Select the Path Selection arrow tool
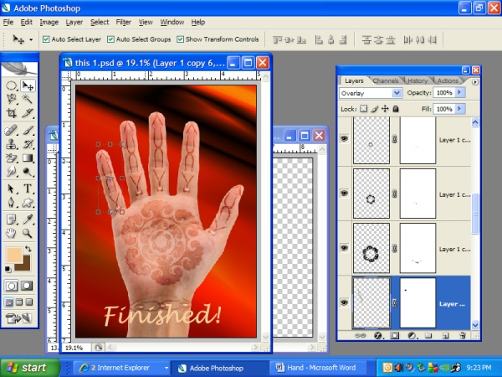This screenshot has width=502, height=377. pyautogui.click(x=12, y=188)
